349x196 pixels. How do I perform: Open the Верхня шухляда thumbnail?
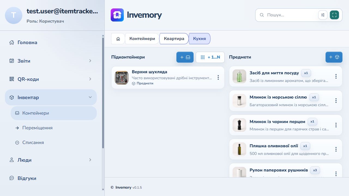[122, 78]
